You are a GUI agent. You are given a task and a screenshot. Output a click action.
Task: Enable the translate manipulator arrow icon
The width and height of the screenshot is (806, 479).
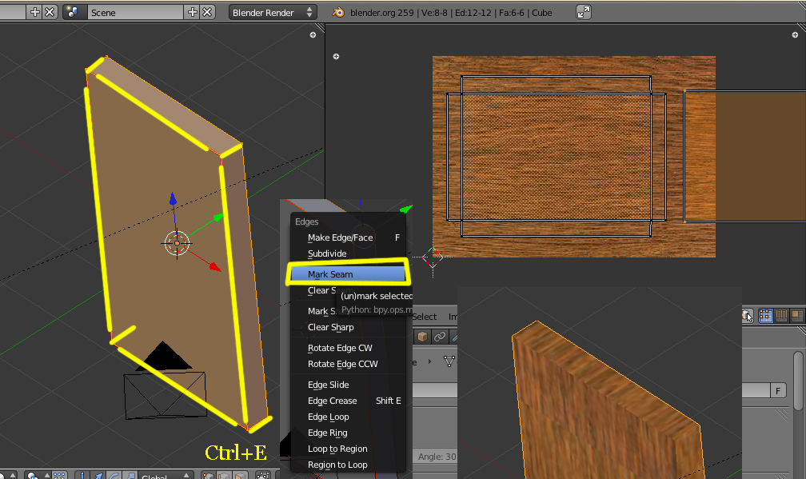[98, 476]
